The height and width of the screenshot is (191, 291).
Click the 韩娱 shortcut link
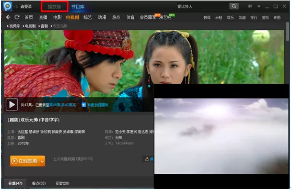tap(207, 18)
